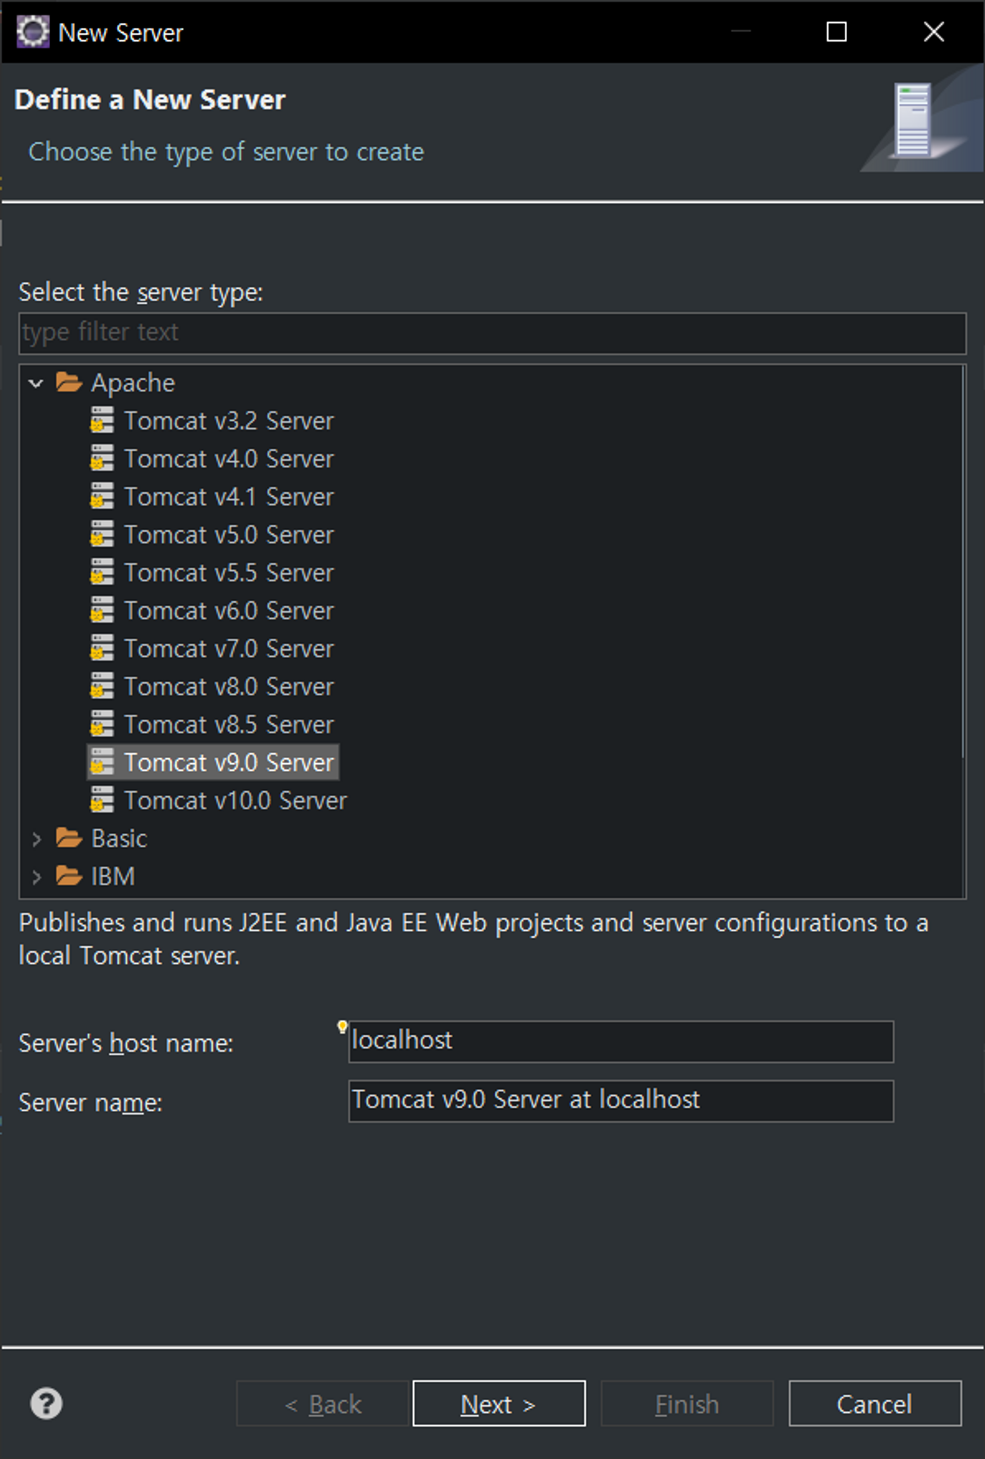Select Tomcat v8.5 Server text
Viewport: 985px width, 1459px height.
pos(229,724)
